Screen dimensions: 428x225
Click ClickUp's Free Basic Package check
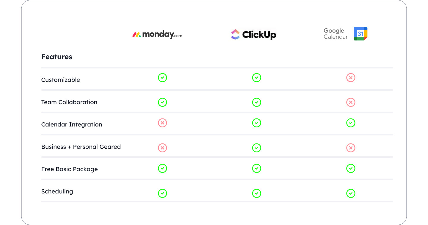pos(256,168)
